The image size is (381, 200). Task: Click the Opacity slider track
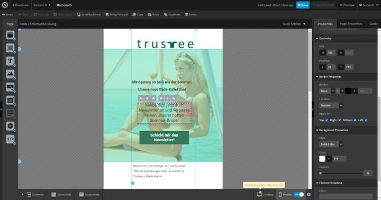coord(341,173)
